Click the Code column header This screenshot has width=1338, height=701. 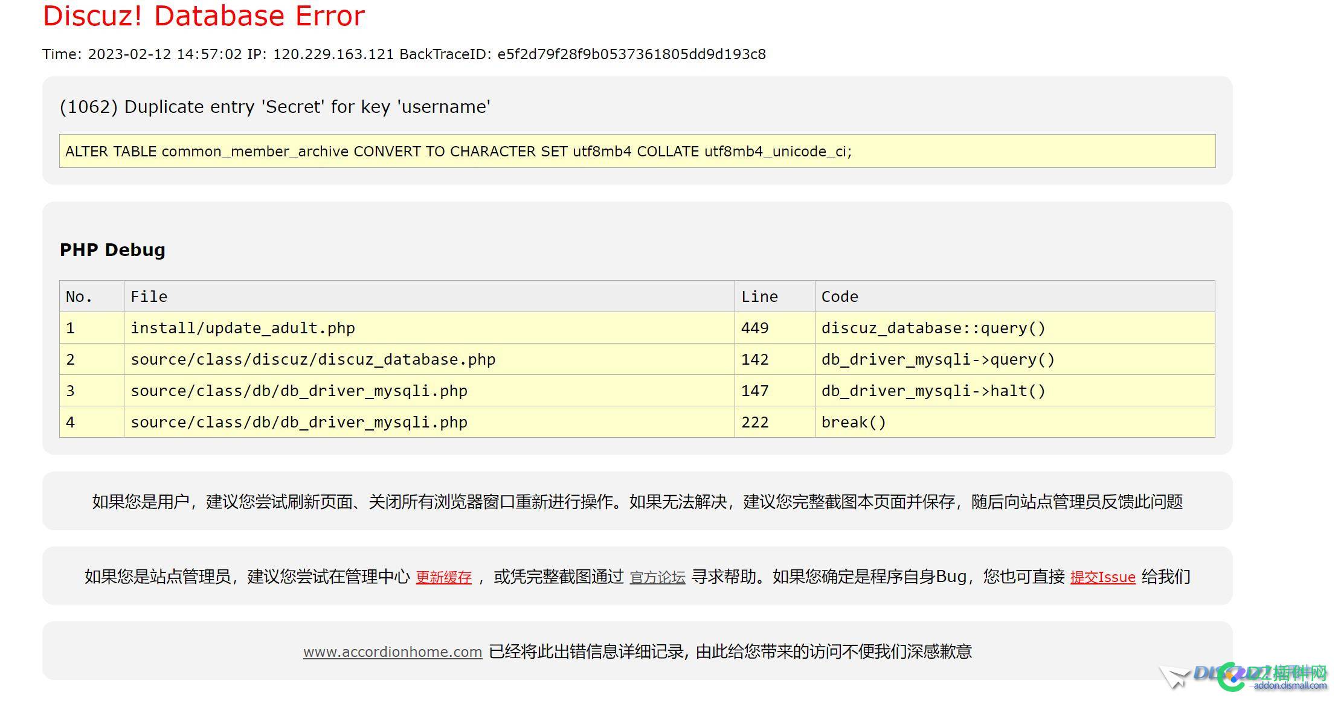(1015, 296)
